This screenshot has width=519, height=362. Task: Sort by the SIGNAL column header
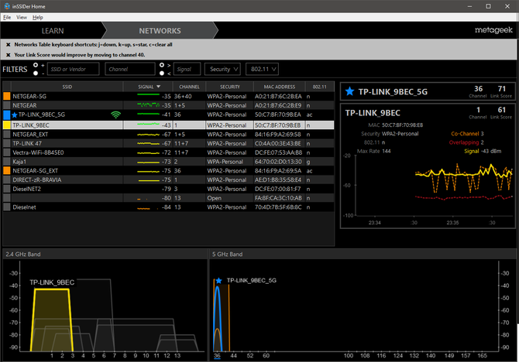[148, 87]
